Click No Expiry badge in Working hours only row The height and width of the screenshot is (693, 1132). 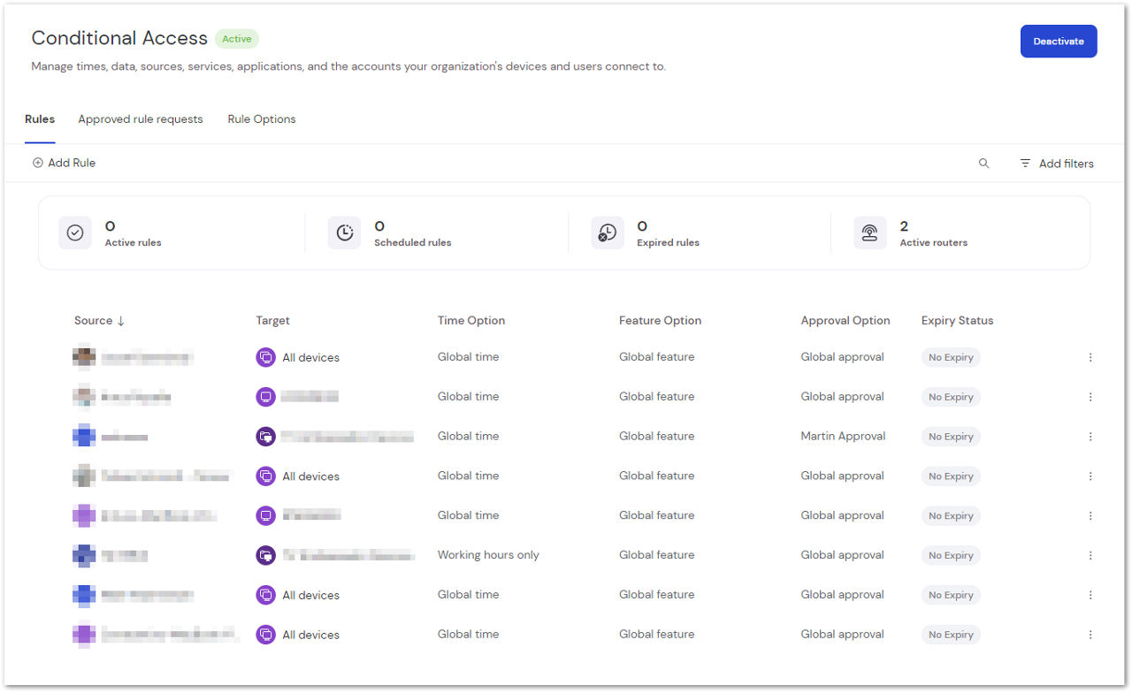click(x=951, y=555)
